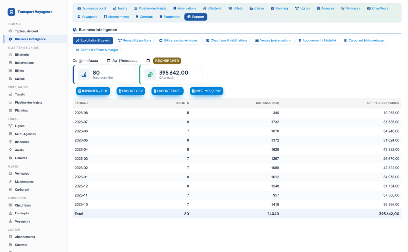Click the Multi-Agences building icon in sidebar
Image resolution: width=408 pixels, height=252 pixels.
tap(11, 134)
